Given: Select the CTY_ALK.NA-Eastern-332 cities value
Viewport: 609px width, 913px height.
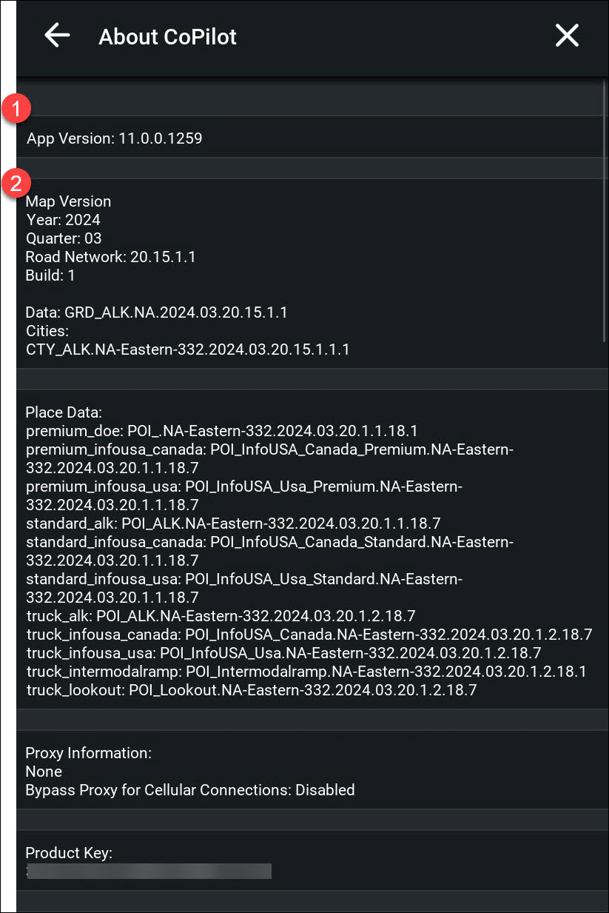Looking at the screenshot, I should [187, 349].
